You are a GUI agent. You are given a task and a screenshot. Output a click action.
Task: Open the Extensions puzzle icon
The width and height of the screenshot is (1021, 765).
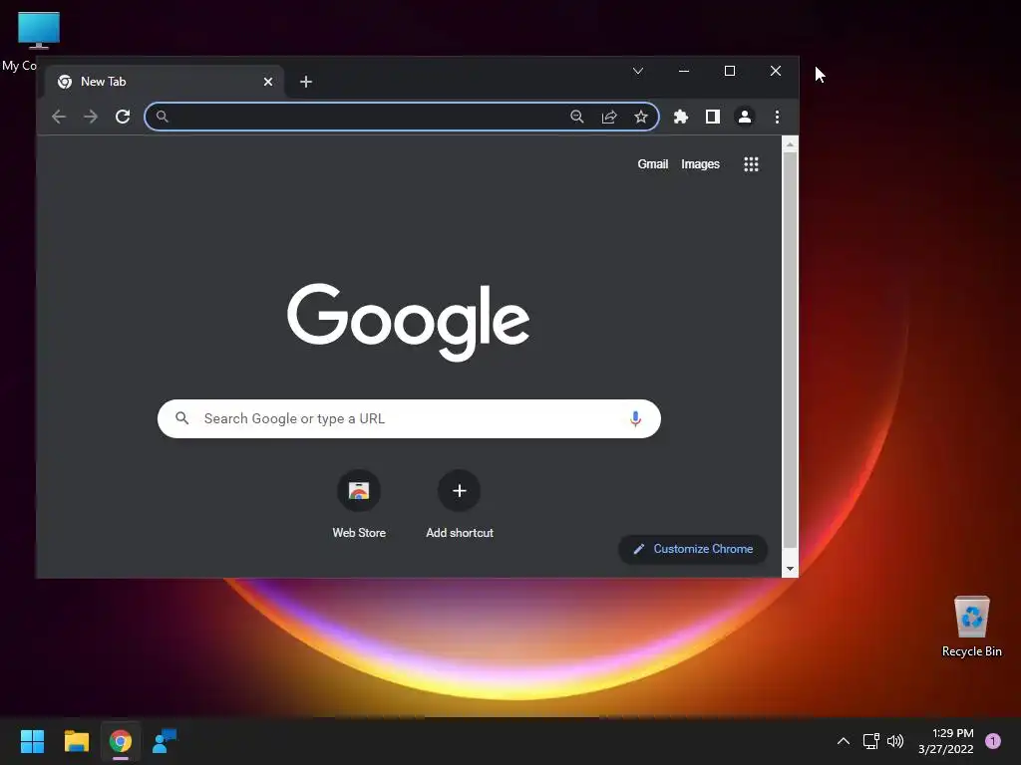(x=680, y=117)
